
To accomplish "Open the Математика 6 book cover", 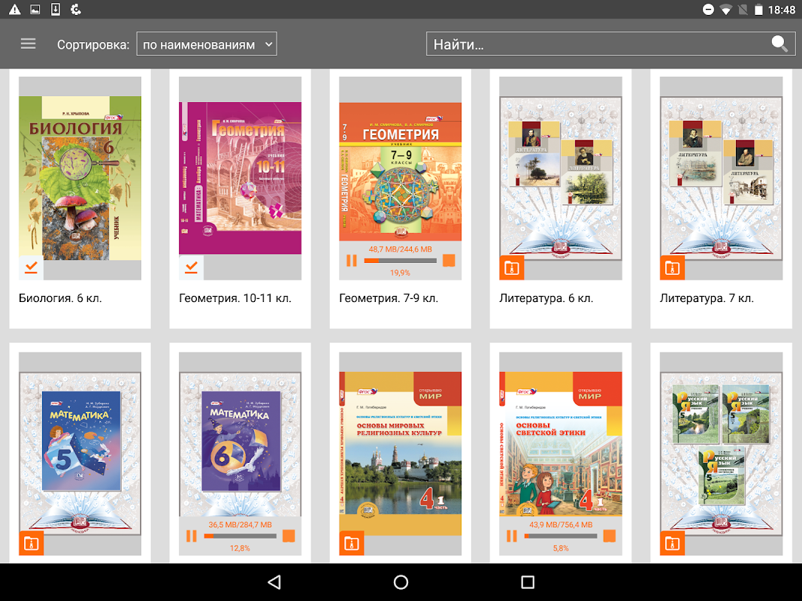I will [x=240, y=444].
